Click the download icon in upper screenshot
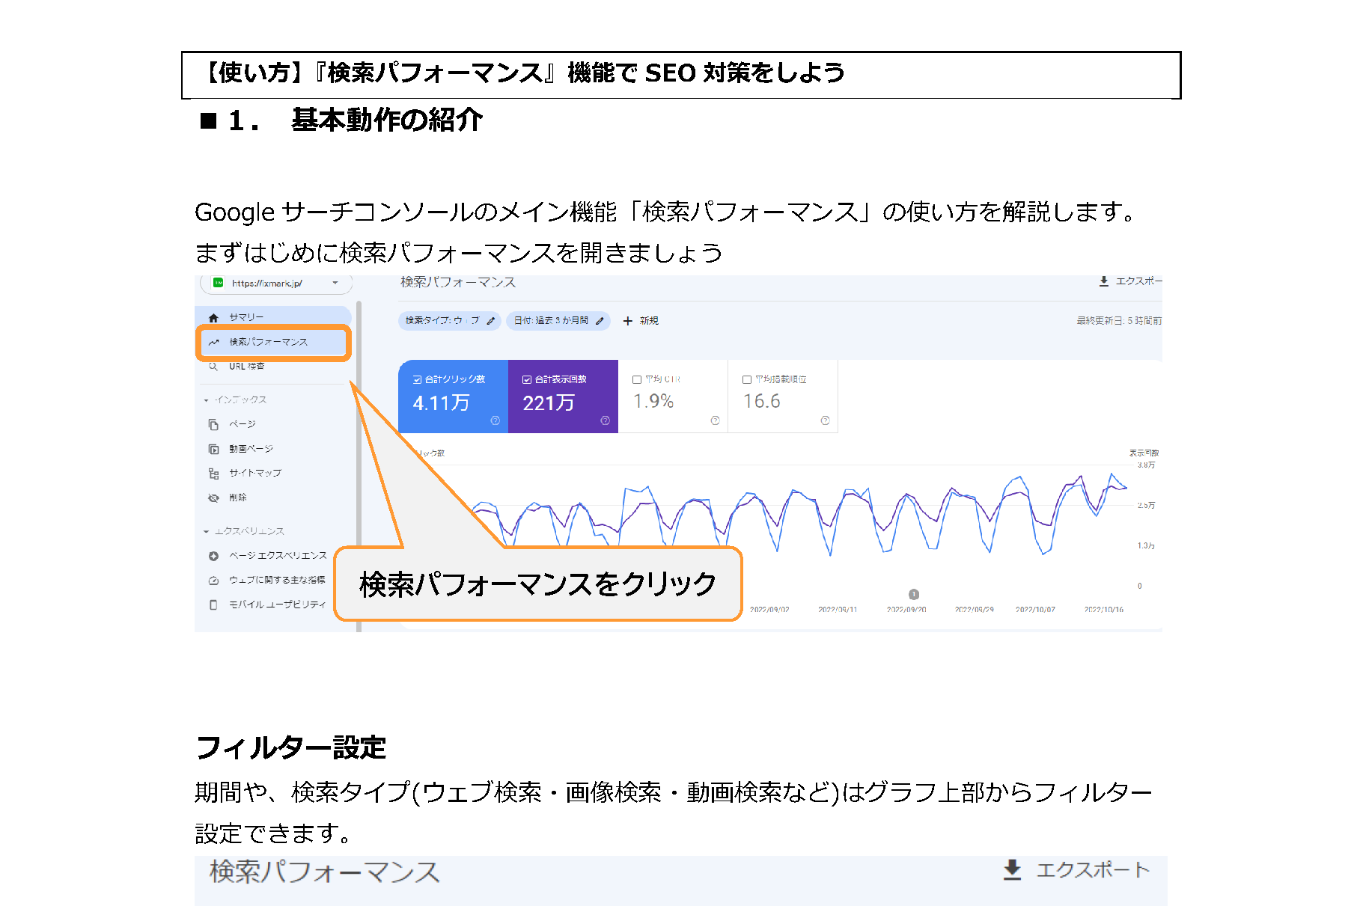 (x=1103, y=281)
